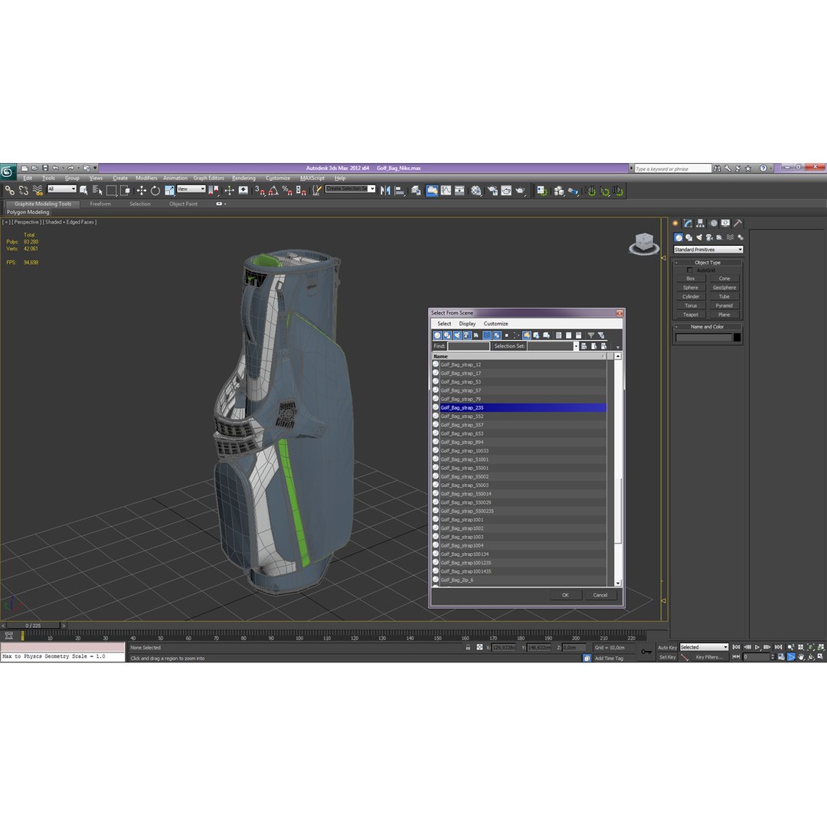Click the Find input field
This screenshot has width=827, height=827.
click(469, 346)
